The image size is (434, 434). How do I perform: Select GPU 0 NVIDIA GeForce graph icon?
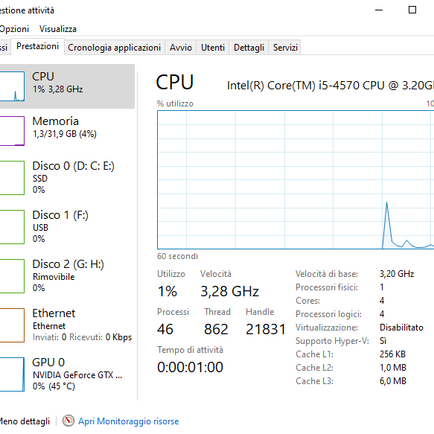pyautogui.click(x=12, y=374)
